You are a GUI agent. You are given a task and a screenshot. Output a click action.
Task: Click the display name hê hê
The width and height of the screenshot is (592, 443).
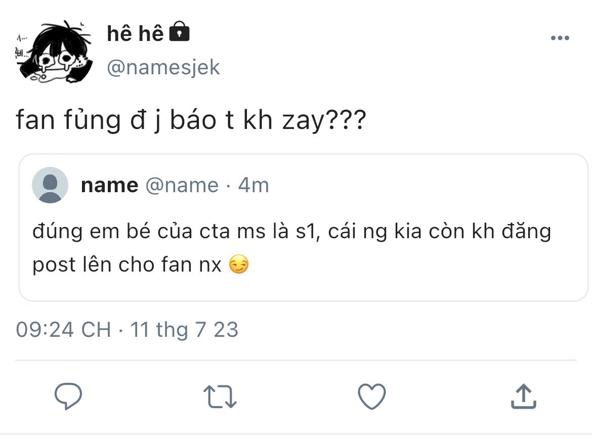click(x=135, y=34)
